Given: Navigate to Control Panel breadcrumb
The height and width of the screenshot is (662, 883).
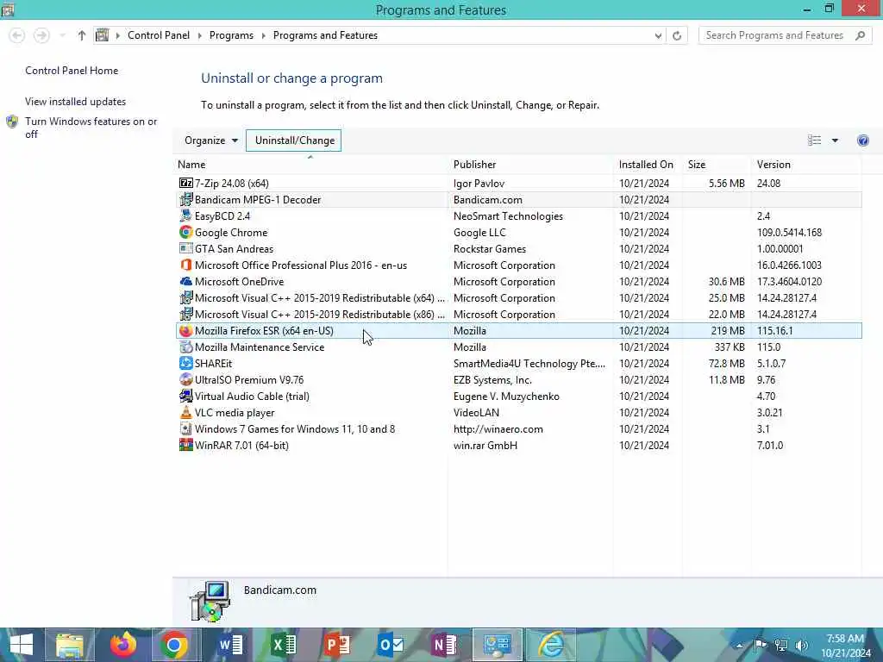Looking at the screenshot, I should [x=159, y=35].
